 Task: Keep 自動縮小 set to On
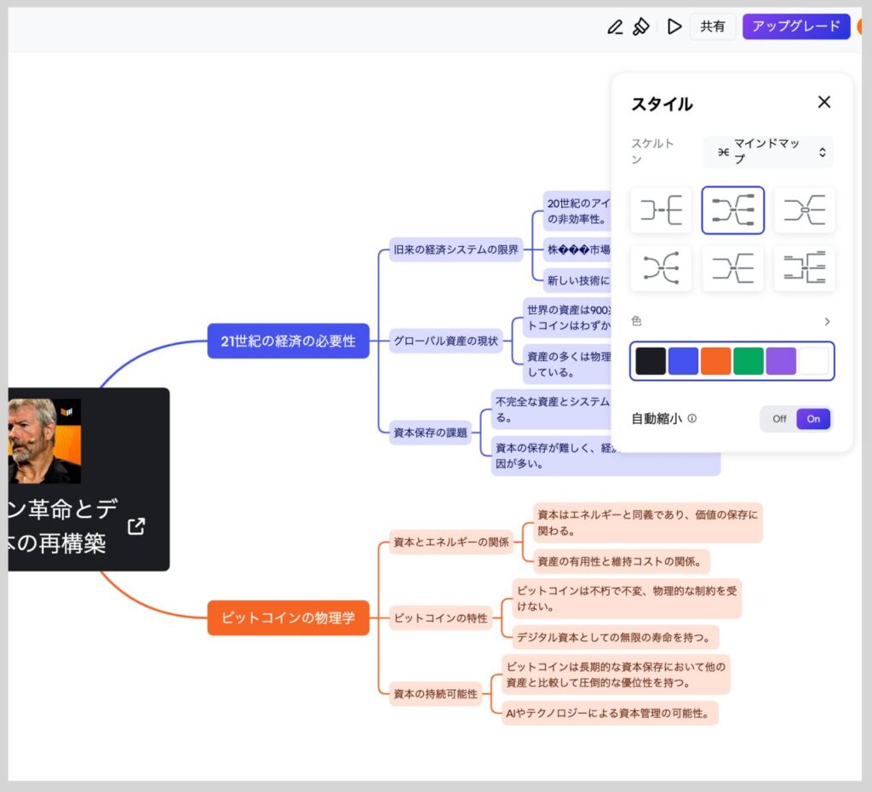[x=812, y=419]
